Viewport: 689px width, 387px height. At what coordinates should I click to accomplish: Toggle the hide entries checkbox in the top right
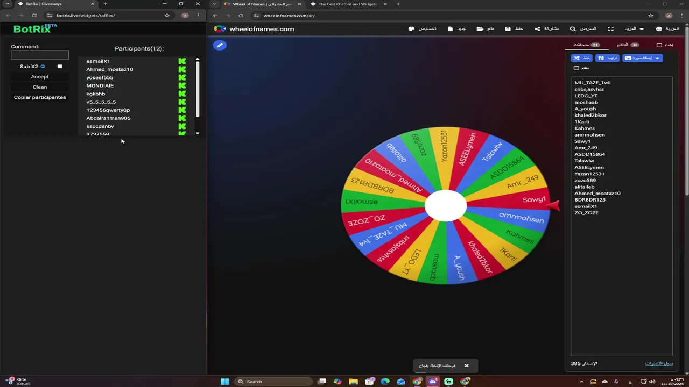659,45
